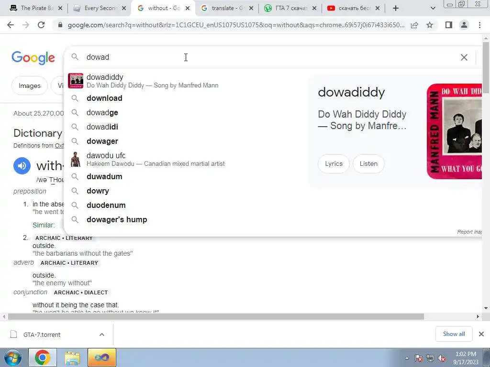Open Lyrics for Do Wah Diddy

(334, 163)
